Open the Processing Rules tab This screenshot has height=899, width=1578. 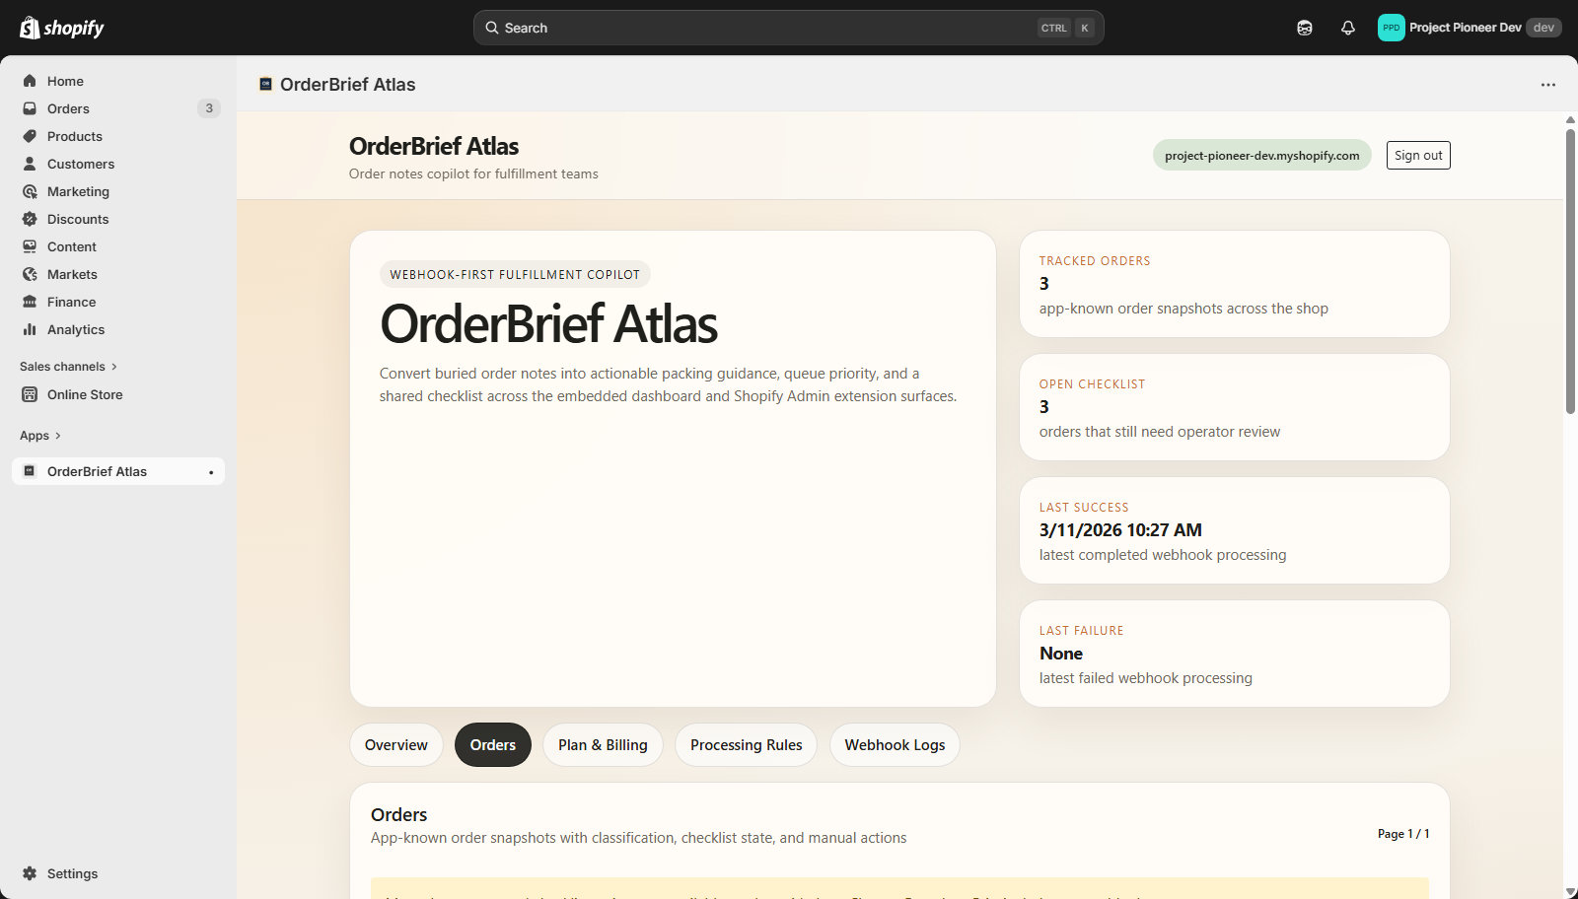[x=747, y=745]
